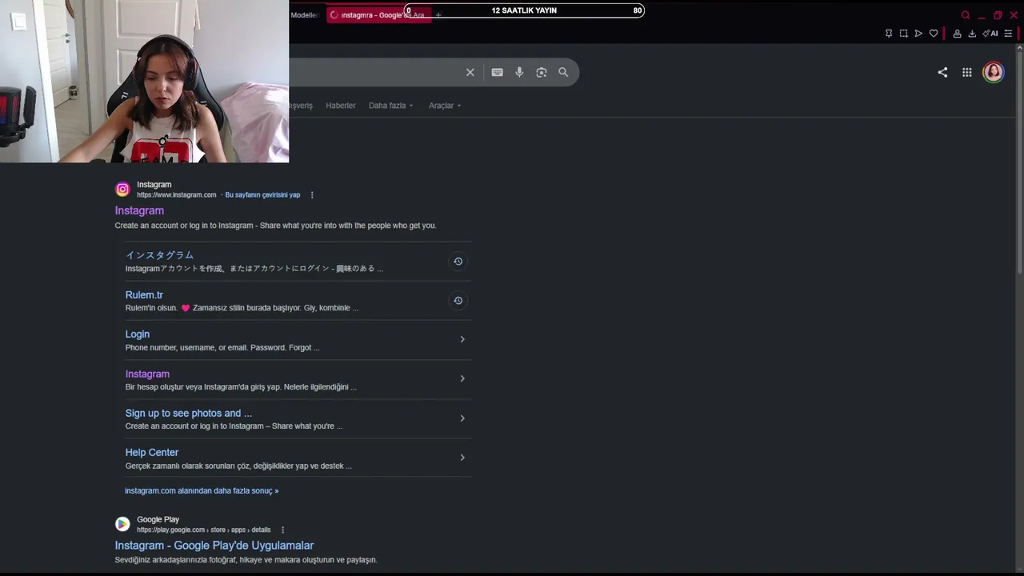This screenshot has width=1024, height=576.
Task: Open more options for the Instagram result
Action: coord(312,195)
